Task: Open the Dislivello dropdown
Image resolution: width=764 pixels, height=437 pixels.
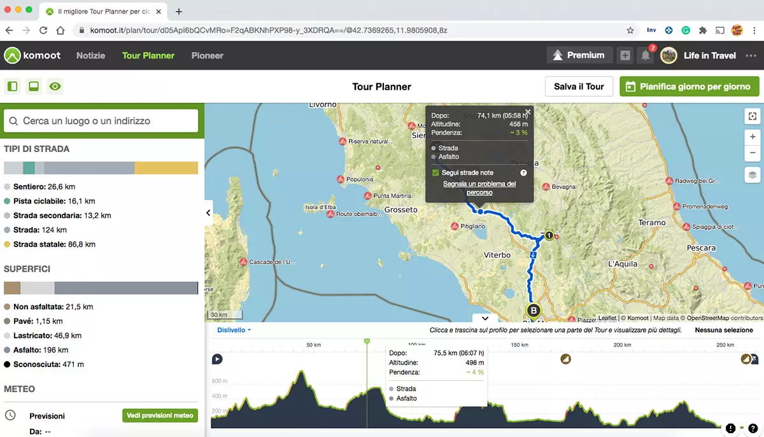Action: [x=234, y=330]
